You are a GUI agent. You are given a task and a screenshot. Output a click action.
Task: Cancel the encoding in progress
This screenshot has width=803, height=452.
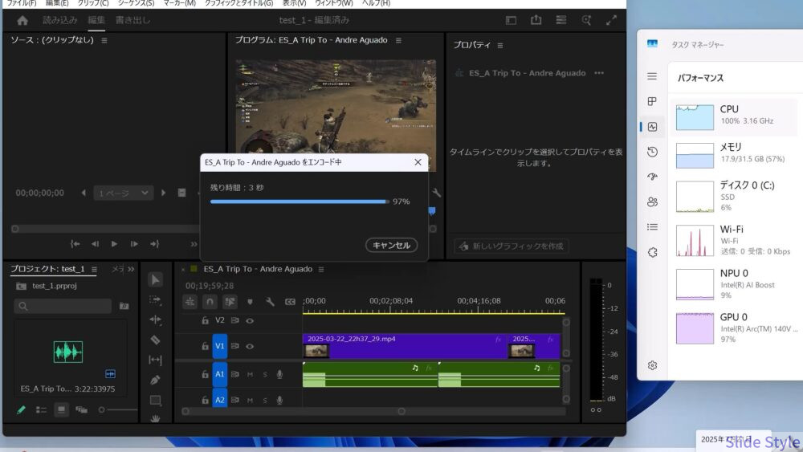pyautogui.click(x=391, y=245)
